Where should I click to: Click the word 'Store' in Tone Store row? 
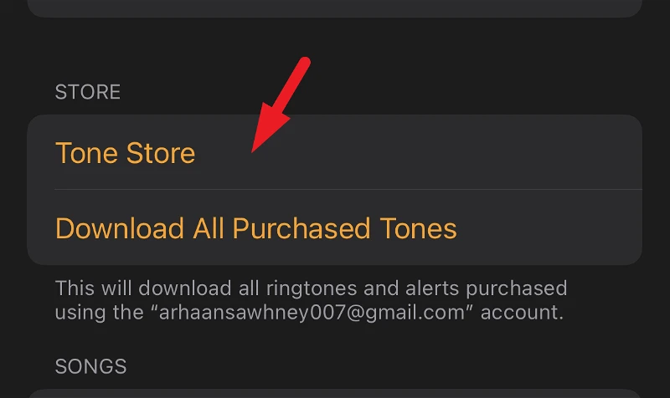[161, 153]
